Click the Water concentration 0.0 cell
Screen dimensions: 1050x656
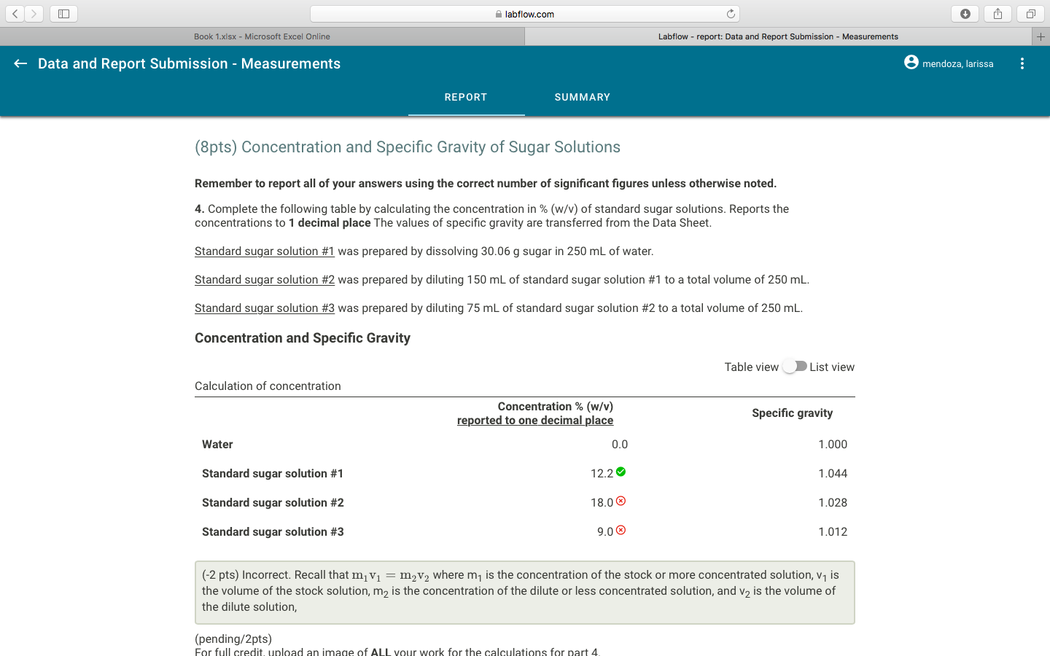click(620, 445)
